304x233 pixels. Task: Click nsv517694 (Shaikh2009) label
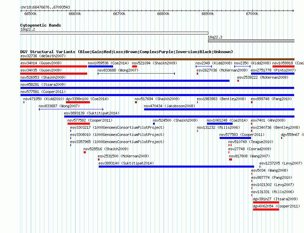157,99
